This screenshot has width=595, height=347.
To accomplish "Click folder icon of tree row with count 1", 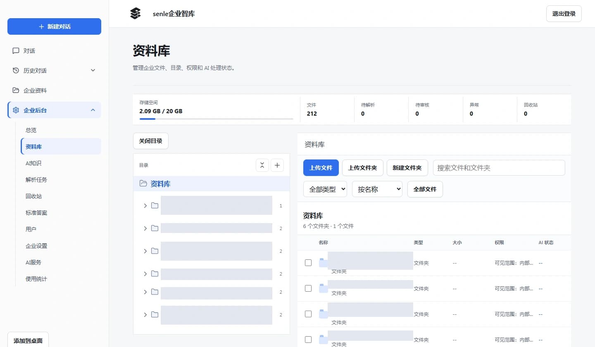I will coord(155,205).
